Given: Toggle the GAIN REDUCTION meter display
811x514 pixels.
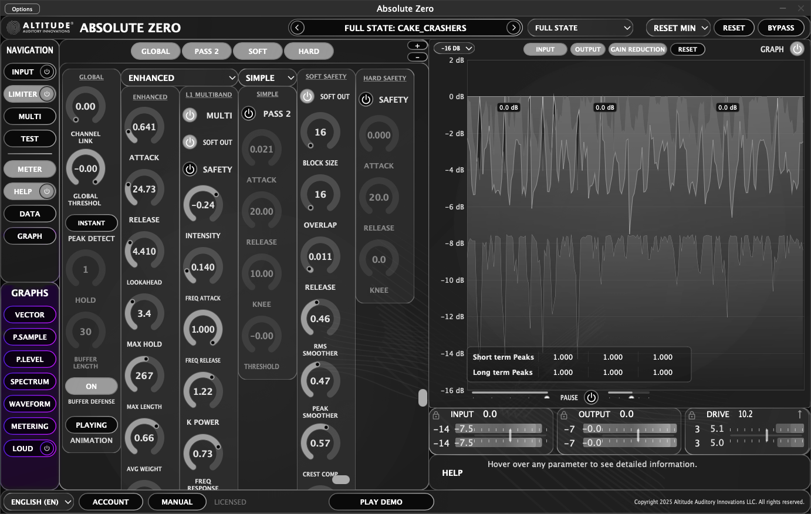Looking at the screenshot, I should coord(637,49).
